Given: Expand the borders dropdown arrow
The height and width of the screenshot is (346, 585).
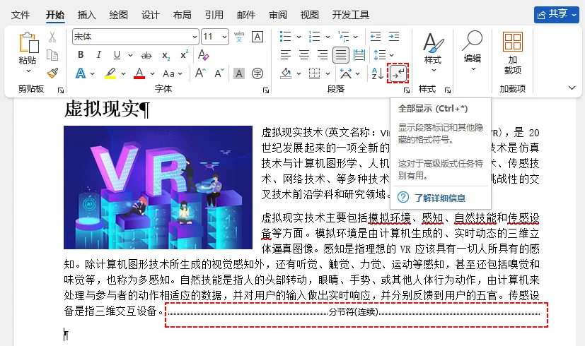Looking at the screenshot, I should (328, 73).
